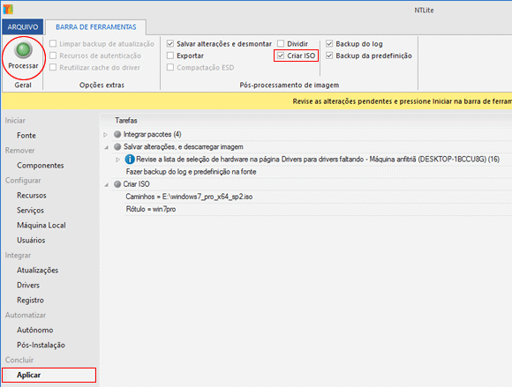This screenshot has height=387, width=512.
Task: Open the Autônomo page
Action: (x=35, y=331)
